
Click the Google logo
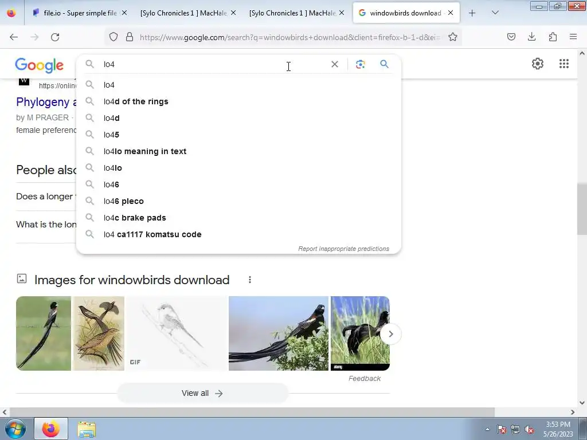[40, 65]
